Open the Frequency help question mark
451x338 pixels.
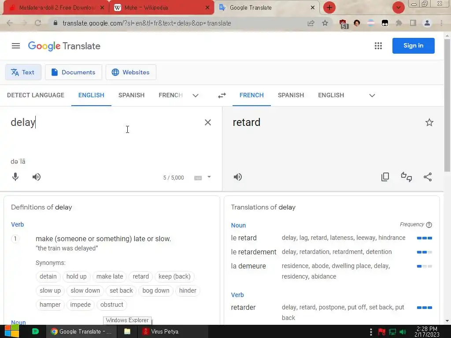pyautogui.click(x=429, y=225)
